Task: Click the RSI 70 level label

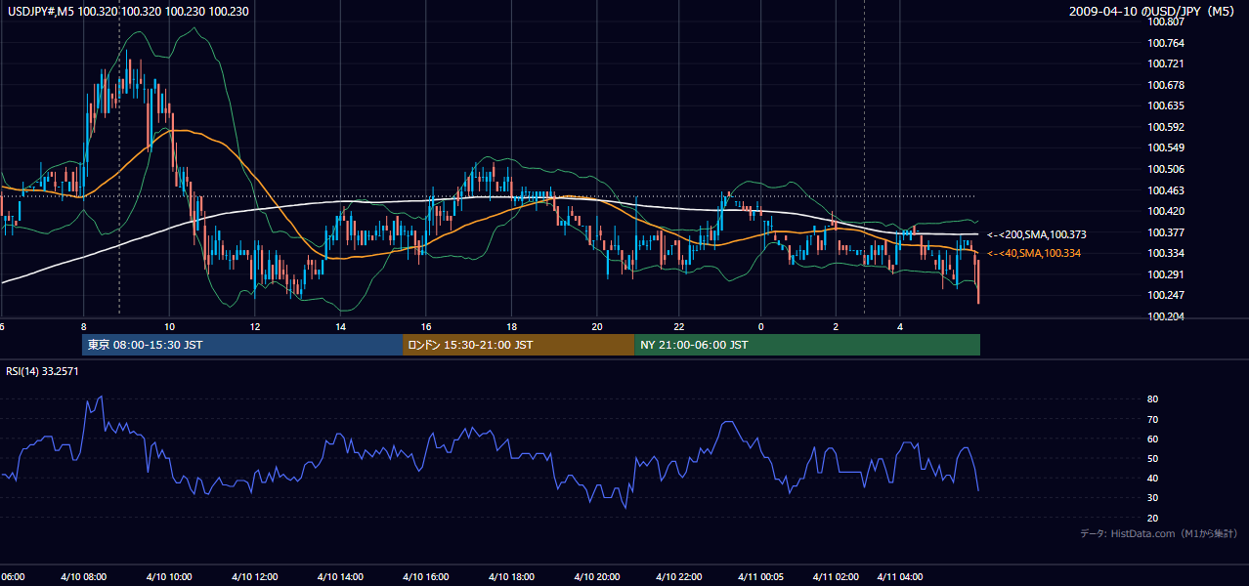Action: [x=1152, y=419]
